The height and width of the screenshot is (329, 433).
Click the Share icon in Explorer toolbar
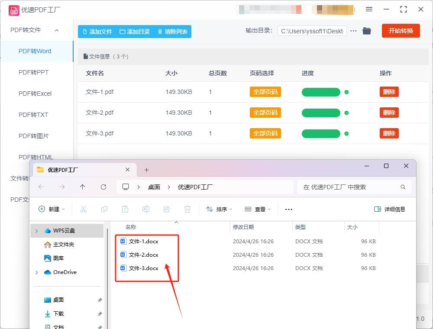167,209
